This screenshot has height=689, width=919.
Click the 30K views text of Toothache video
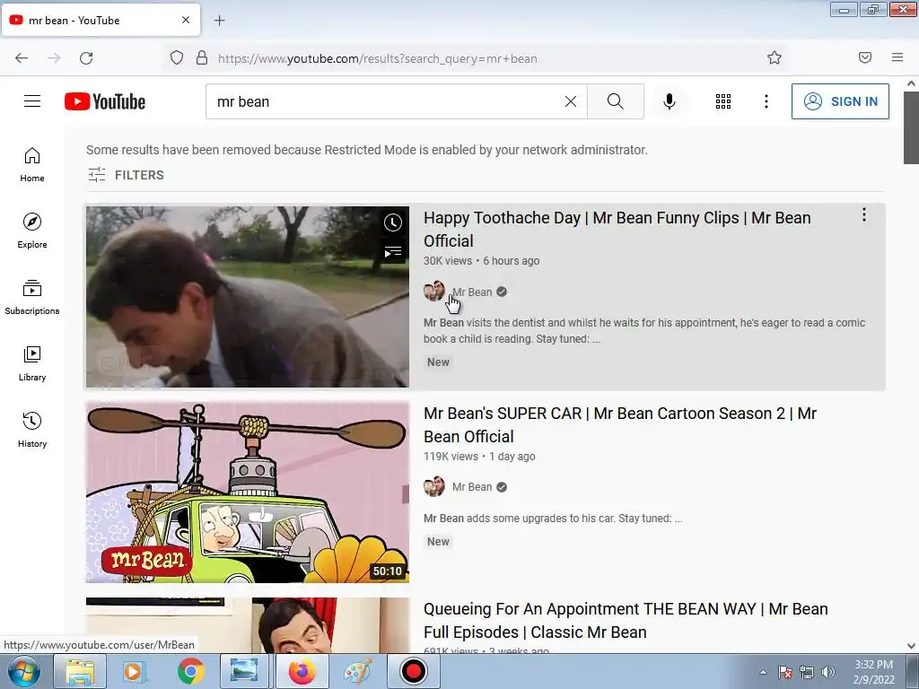(x=448, y=261)
